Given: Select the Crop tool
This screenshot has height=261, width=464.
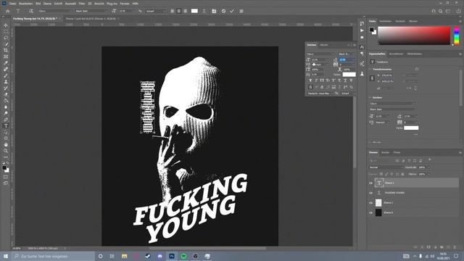Looking at the screenshot, I should pyautogui.click(x=6, y=51).
